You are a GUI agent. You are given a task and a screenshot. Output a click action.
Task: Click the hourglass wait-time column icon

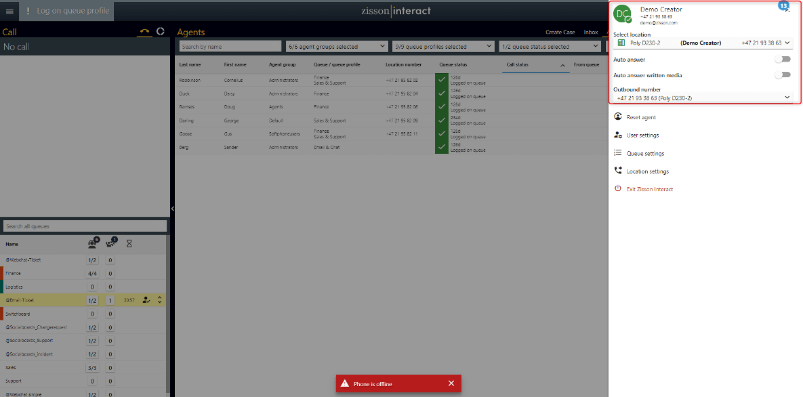pyautogui.click(x=129, y=243)
